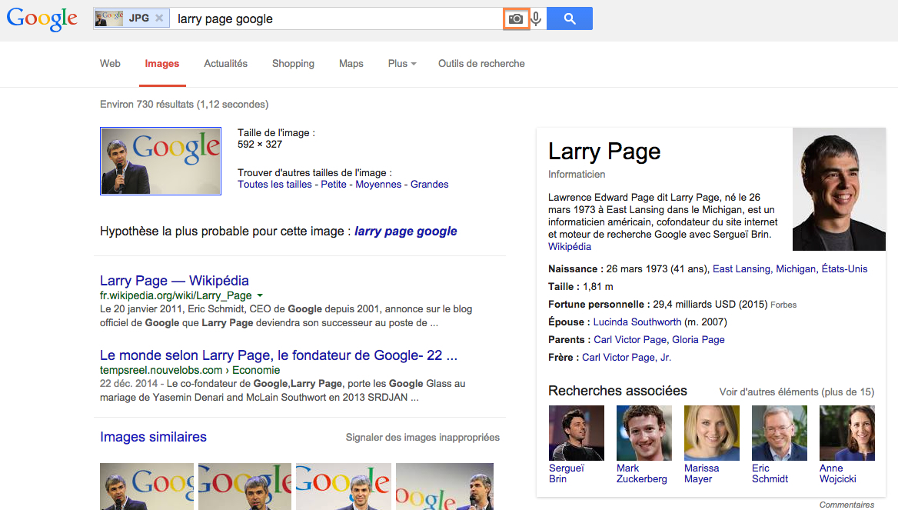Click the Google logo

pyautogui.click(x=42, y=19)
